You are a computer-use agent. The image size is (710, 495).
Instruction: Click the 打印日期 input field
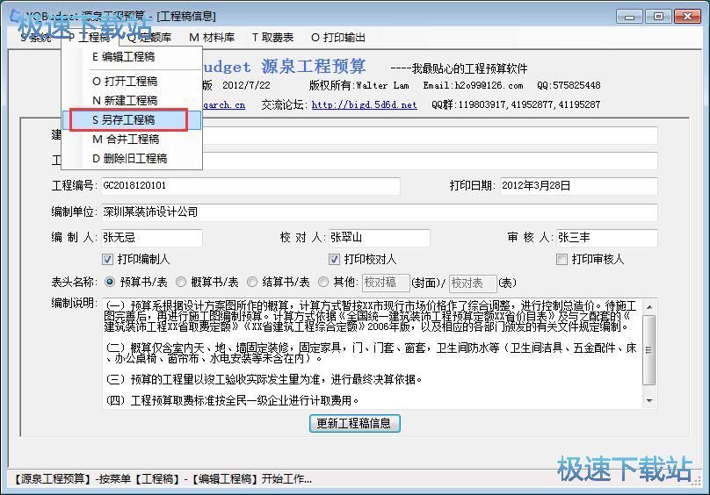point(579,185)
